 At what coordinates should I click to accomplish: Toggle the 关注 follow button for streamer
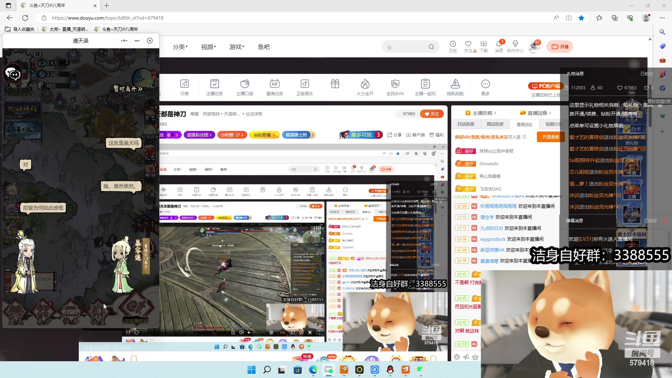click(432, 114)
